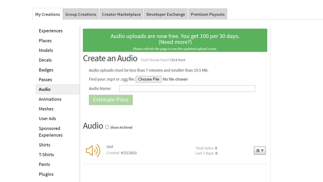Open User Ads in the sidebar
This screenshot has height=182, width=323.
[47, 119]
